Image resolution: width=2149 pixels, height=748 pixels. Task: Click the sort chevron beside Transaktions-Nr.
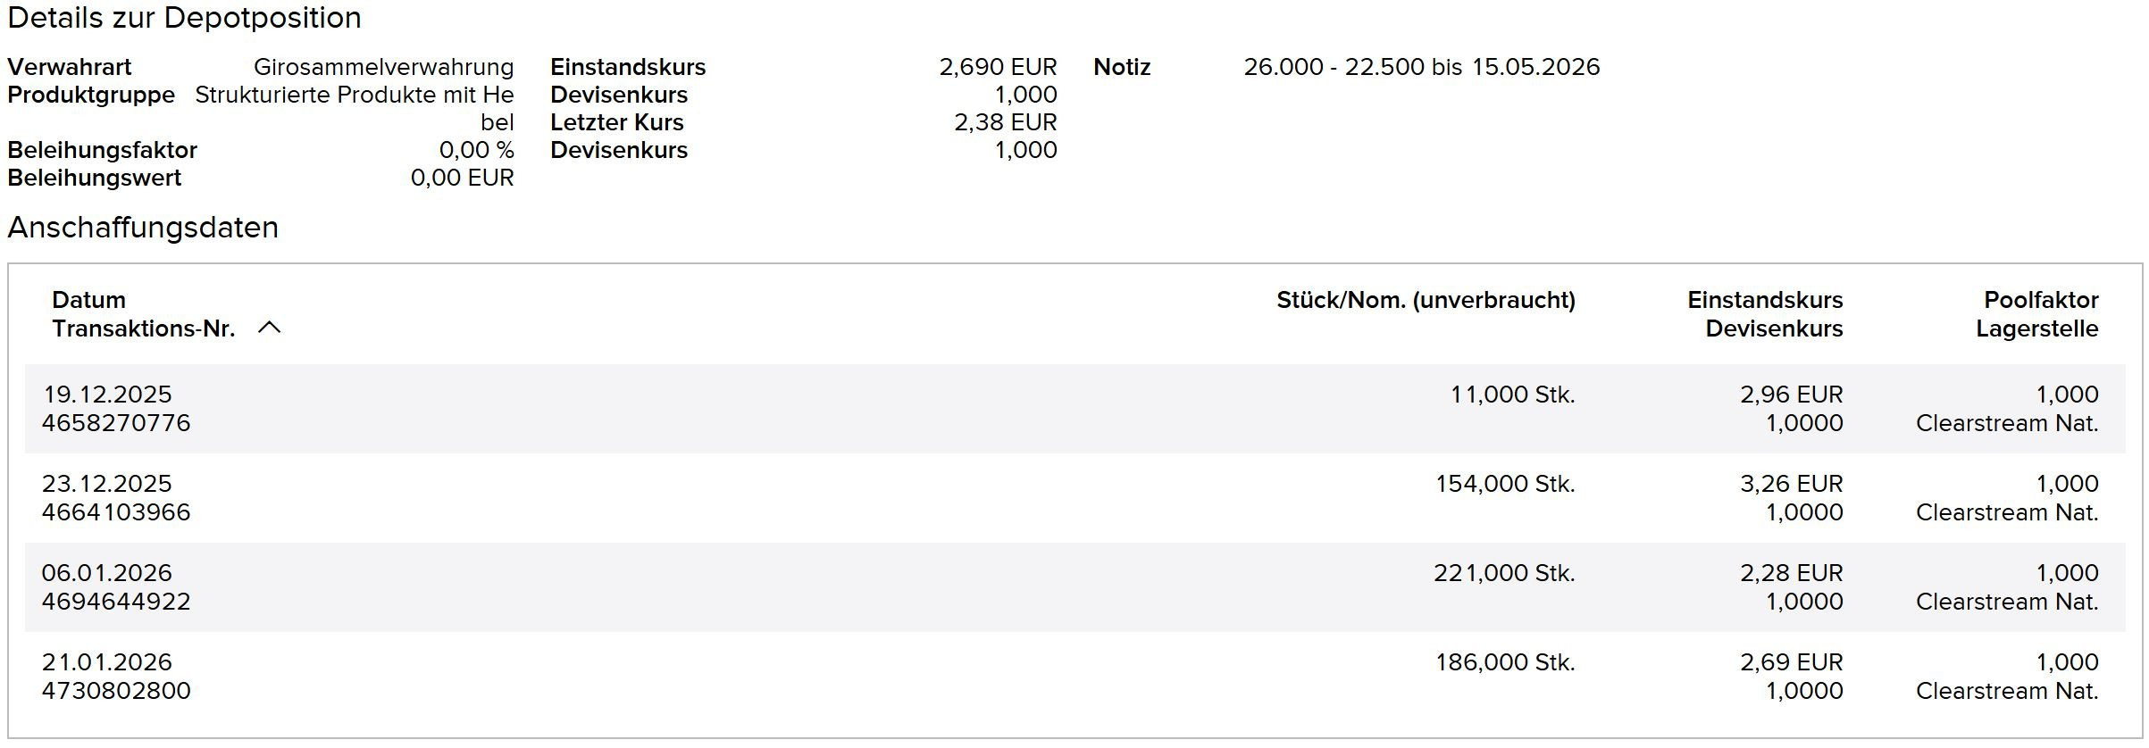(x=269, y=328)
